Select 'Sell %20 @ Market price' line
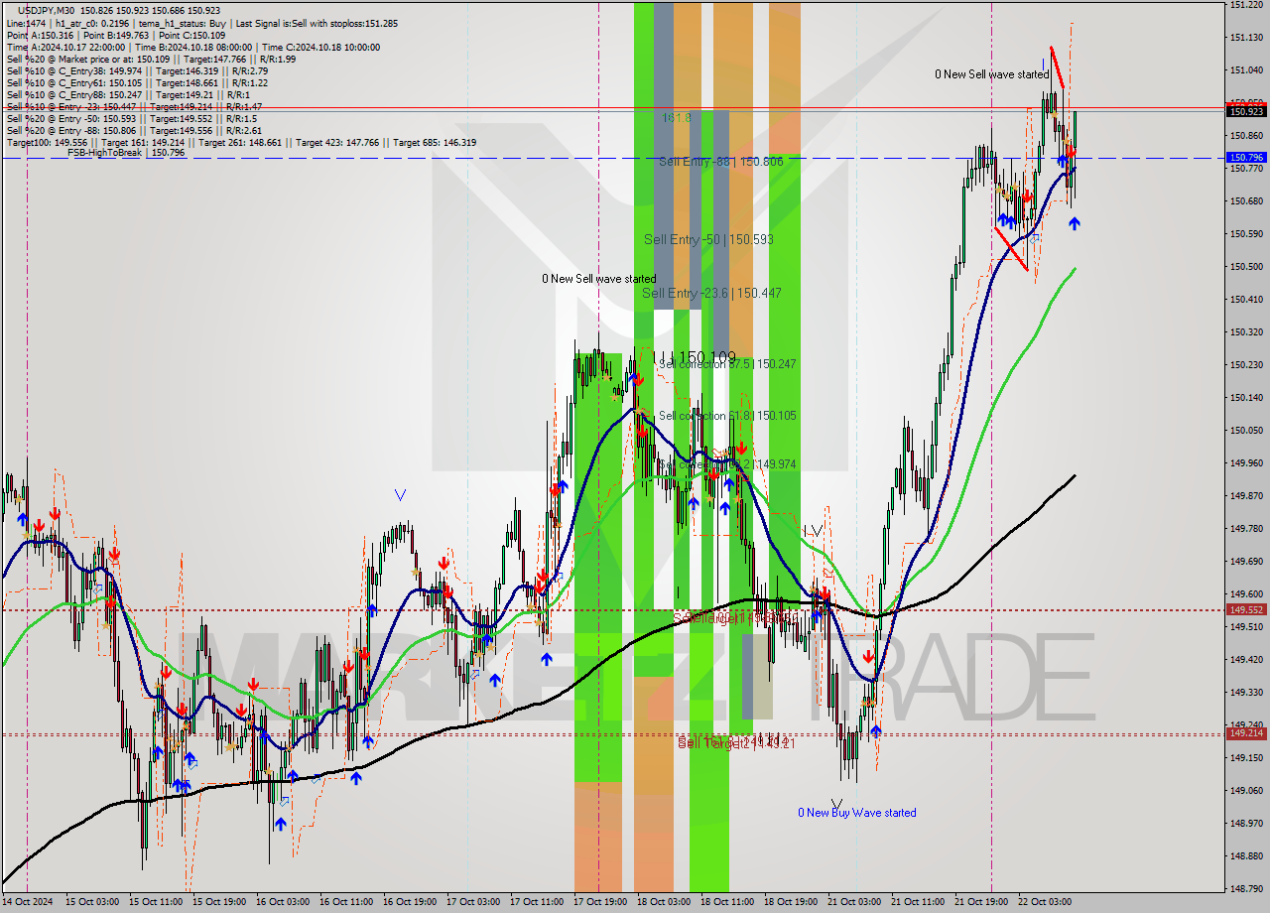The image size is (1270, 913). (151, 59)
